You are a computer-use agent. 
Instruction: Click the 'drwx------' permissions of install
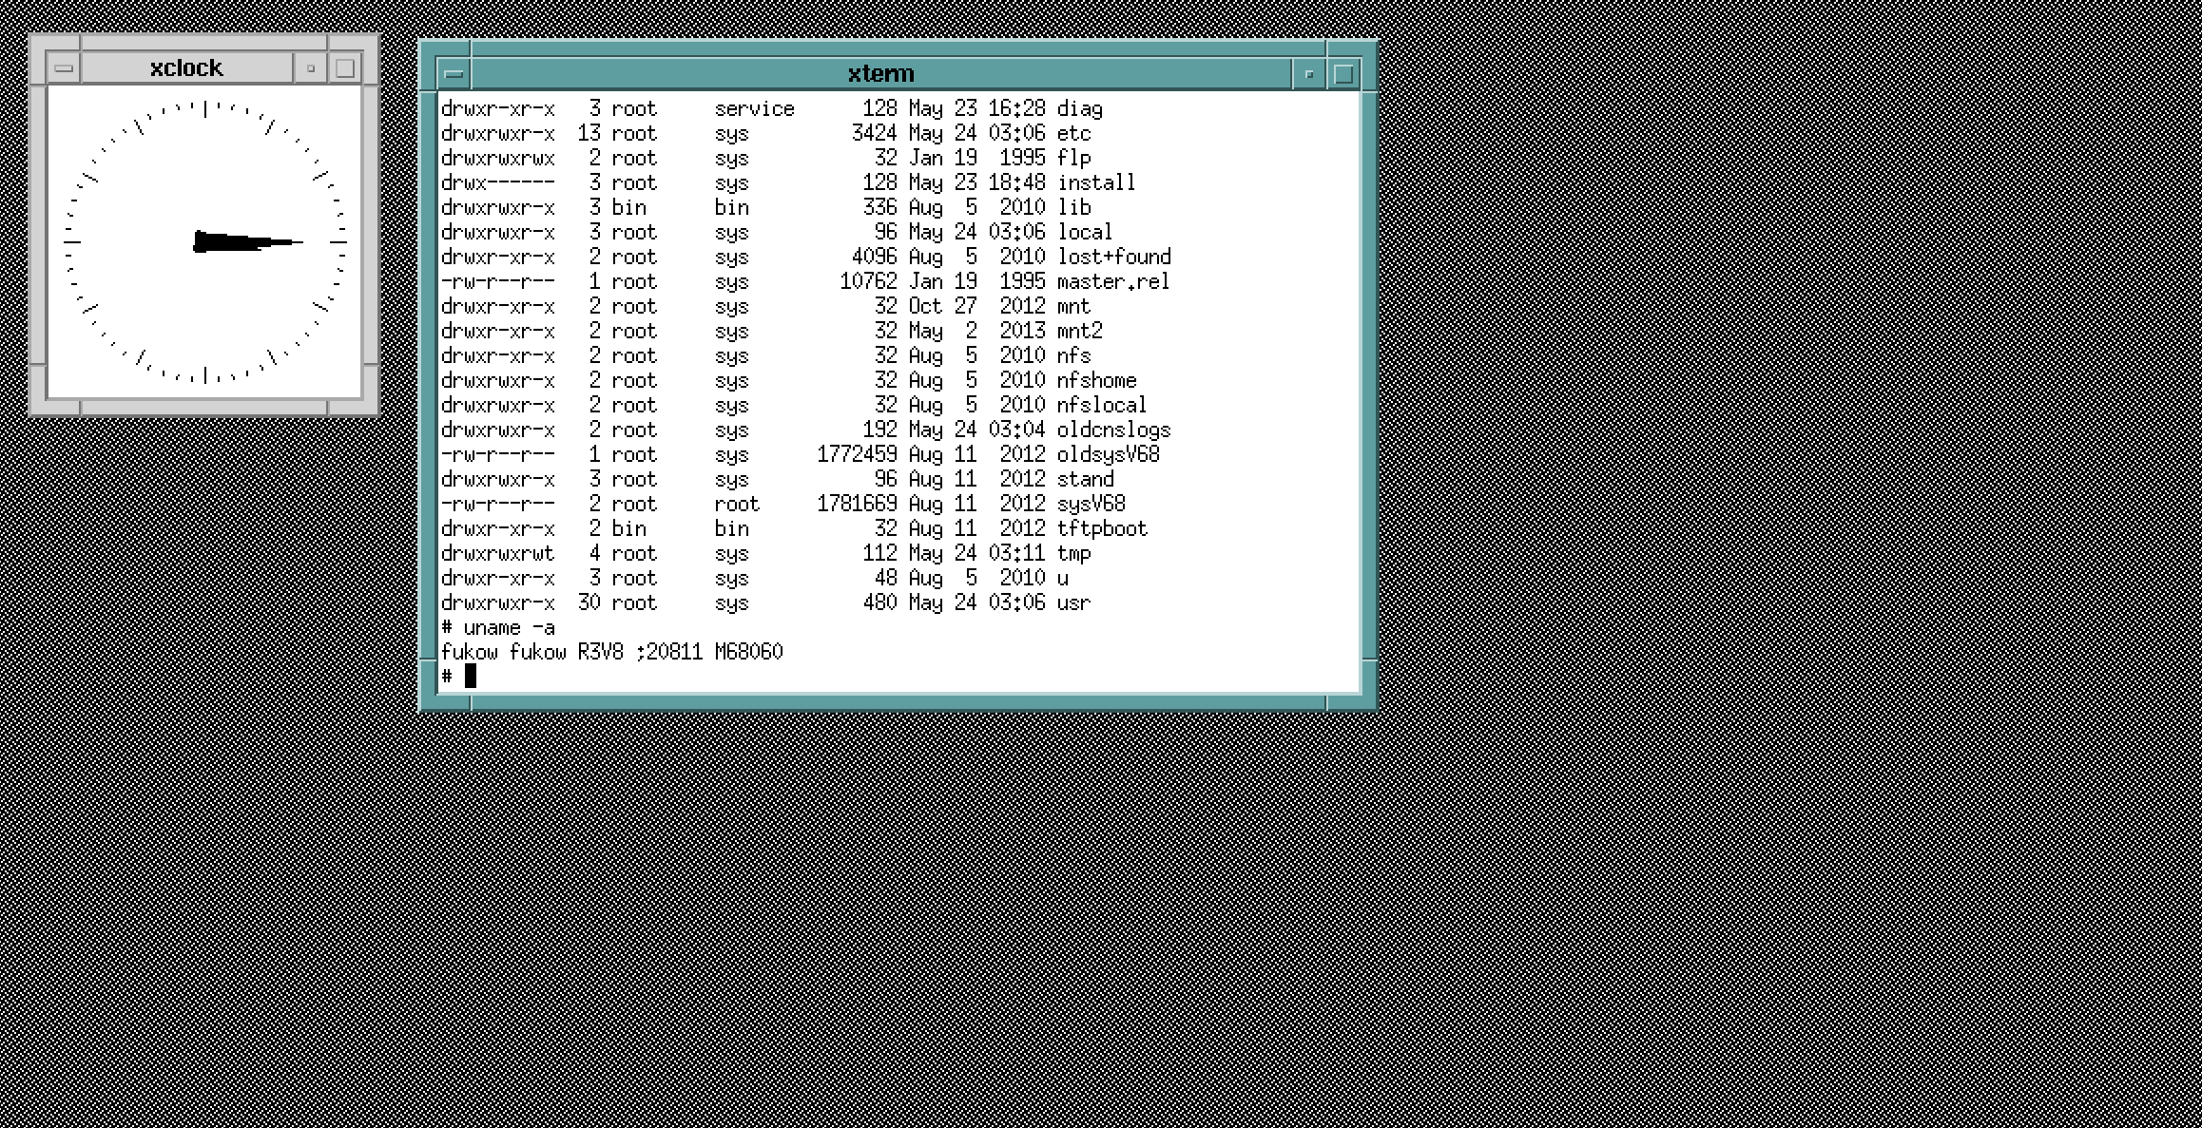(x=498, y=182)
